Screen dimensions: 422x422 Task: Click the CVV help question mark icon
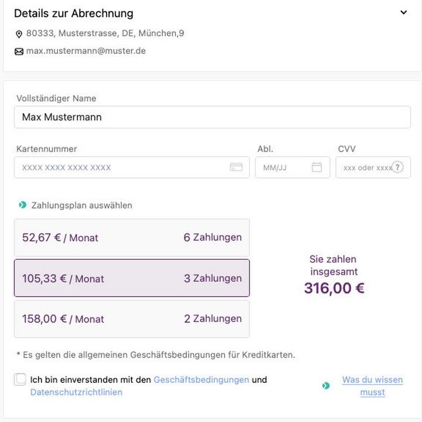click(397, 167)
